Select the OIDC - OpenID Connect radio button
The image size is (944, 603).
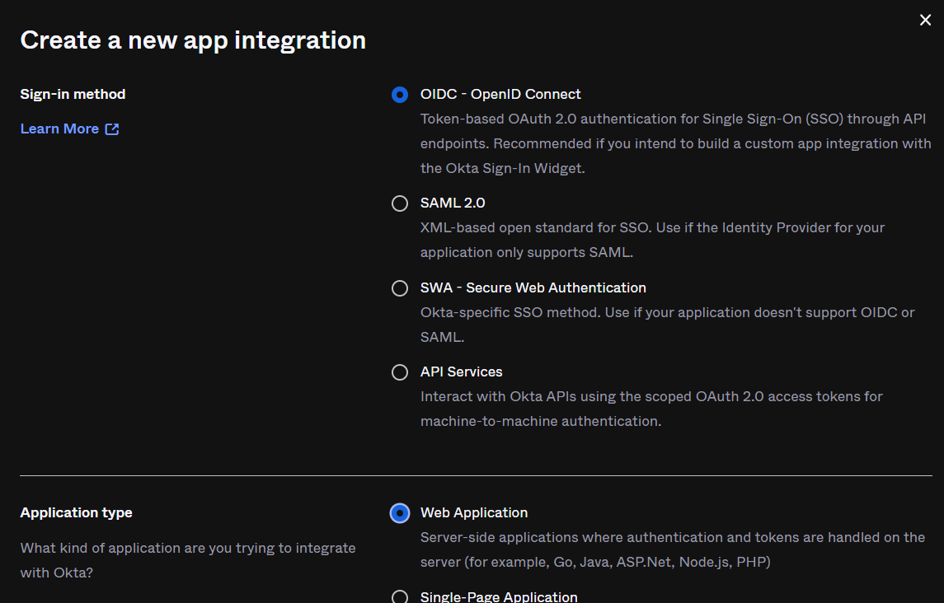coord(400,95)
